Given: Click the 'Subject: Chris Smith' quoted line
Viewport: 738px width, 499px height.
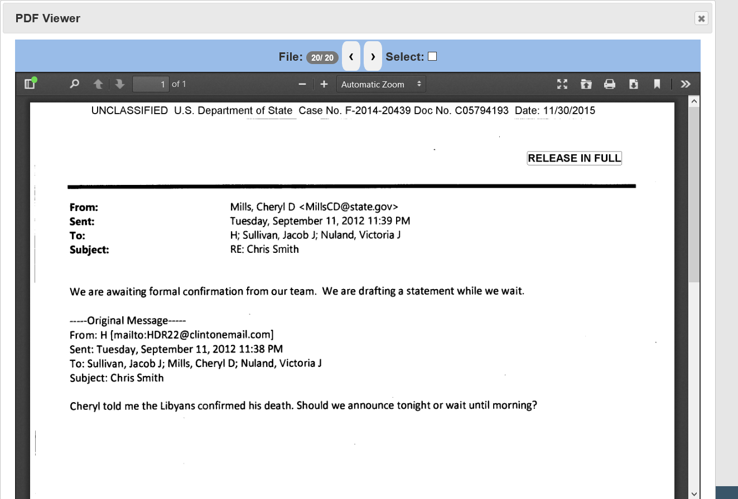Looking at the screenshot, I should coord(117,378).
